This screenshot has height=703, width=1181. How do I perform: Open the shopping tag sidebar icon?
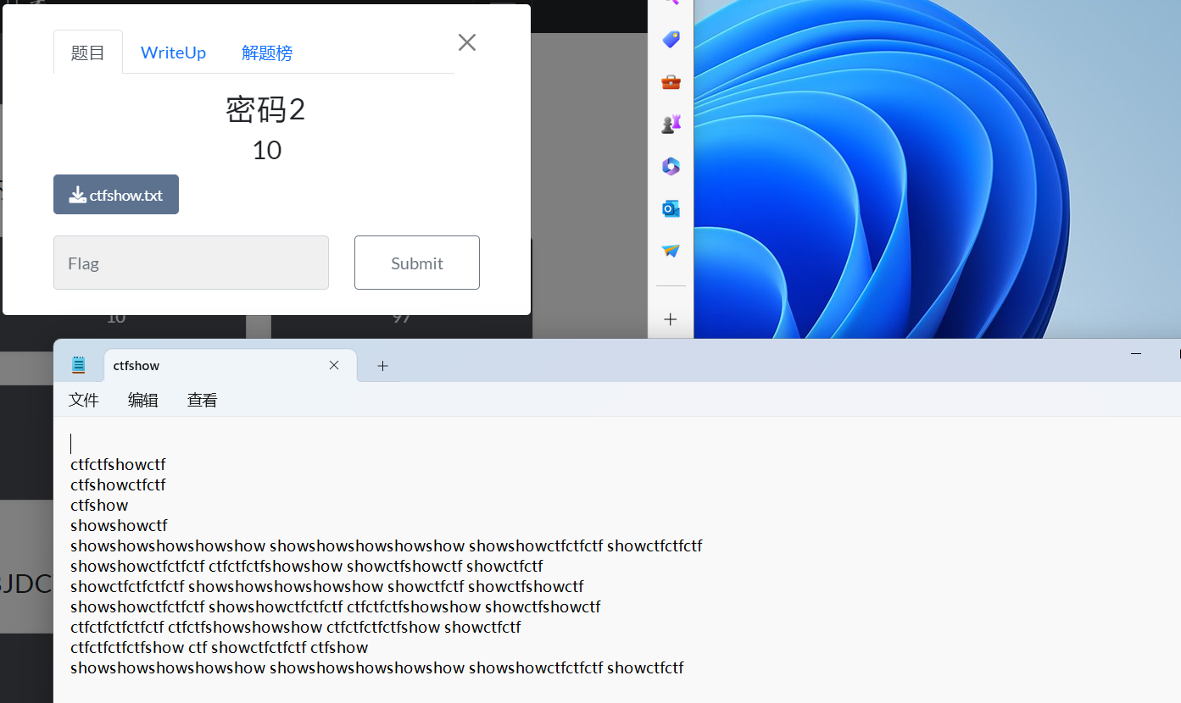pos(671,39)
